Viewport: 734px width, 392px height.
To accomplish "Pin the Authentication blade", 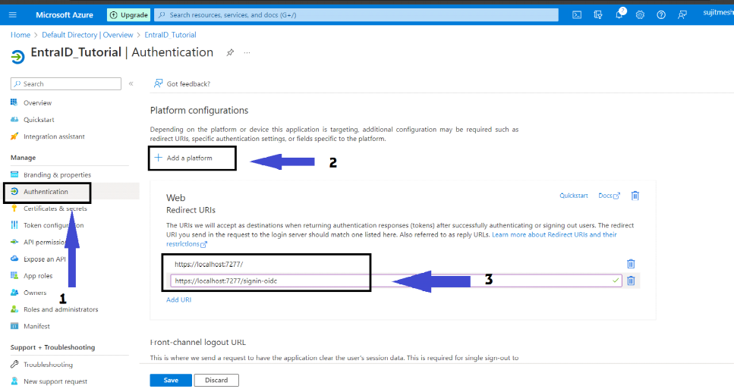I will [x=230, y=52].
